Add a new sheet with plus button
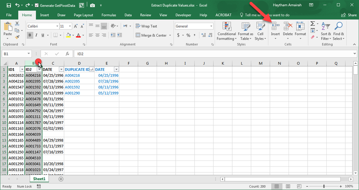 click(x=61, y=179)
